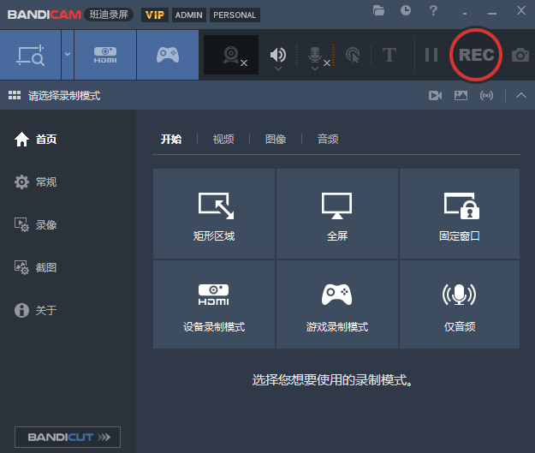Click the PERSONAL badge
Screen dimensions: 535x453
(235, 15)
